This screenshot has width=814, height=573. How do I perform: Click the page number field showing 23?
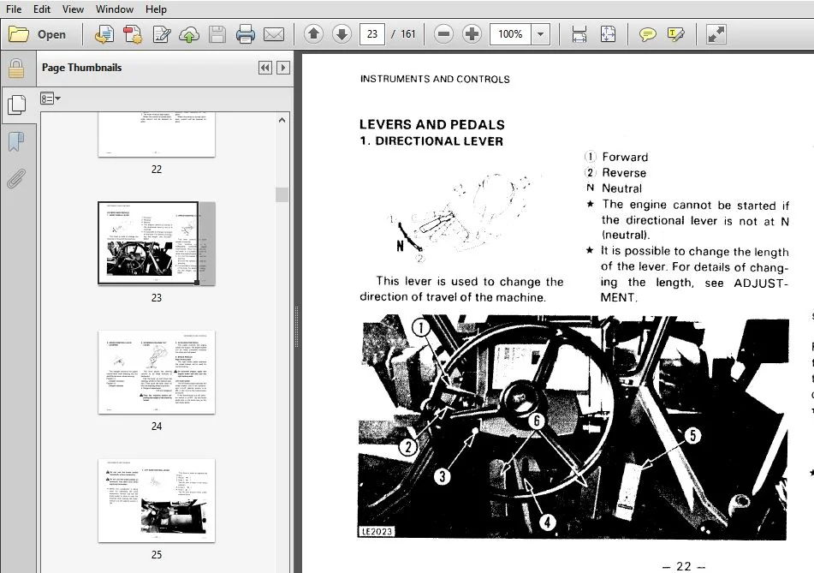(x=371, y=34)
